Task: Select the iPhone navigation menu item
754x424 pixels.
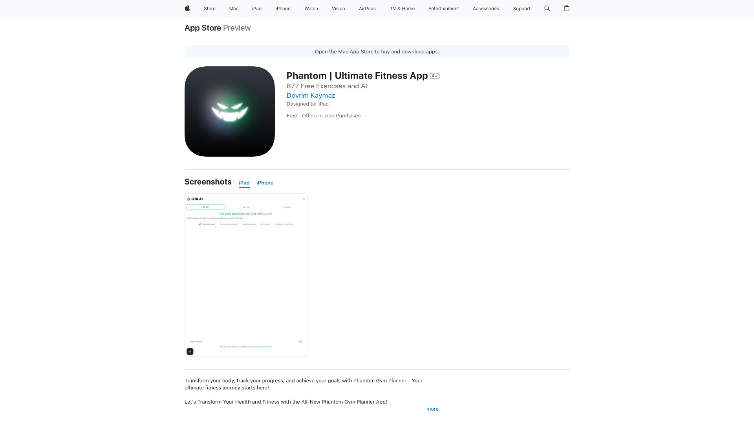Action: (x=283, y=8)
